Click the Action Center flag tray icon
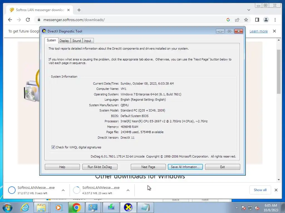 coord(243,208)
